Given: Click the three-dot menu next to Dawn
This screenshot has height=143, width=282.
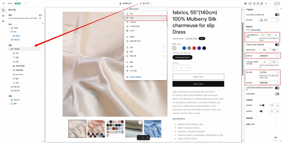Looking at the screenshot, I should click(x=26, y=4).
